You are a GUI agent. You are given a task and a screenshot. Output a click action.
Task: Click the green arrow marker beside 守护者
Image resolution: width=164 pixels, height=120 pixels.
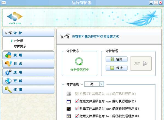[12, 41]
